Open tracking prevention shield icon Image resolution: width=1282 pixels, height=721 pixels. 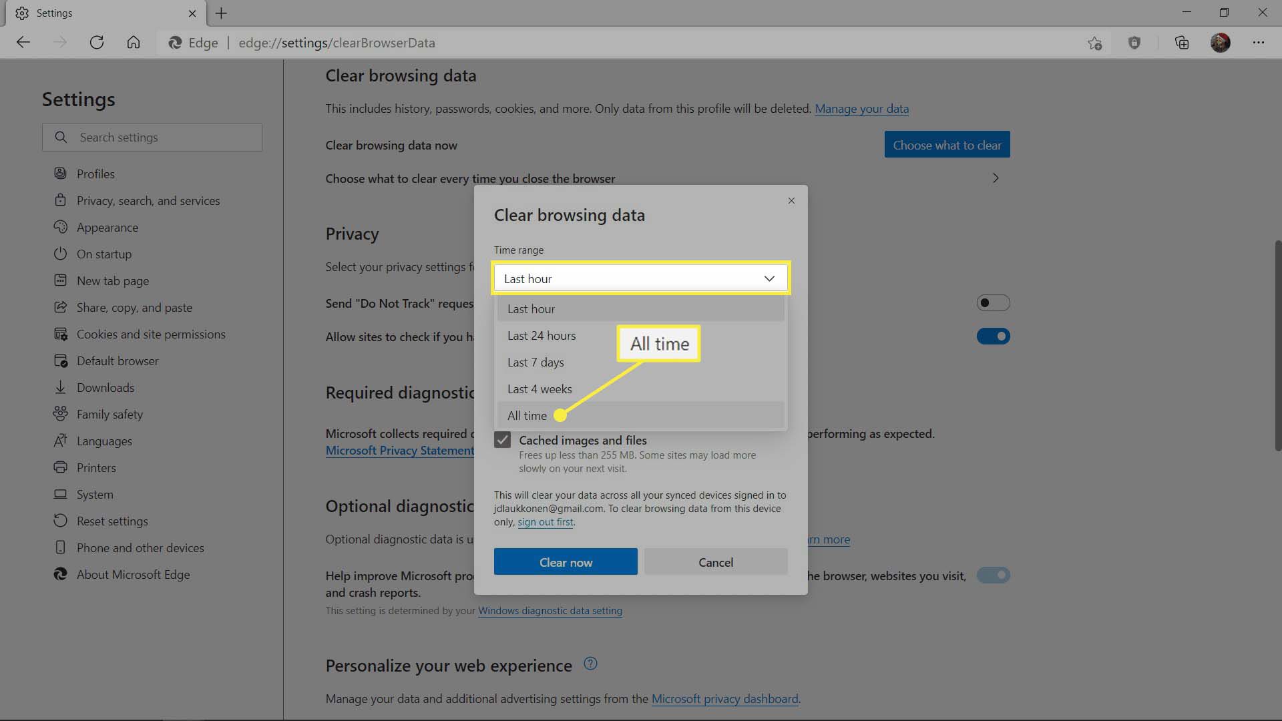click(x=1134, y=43)
